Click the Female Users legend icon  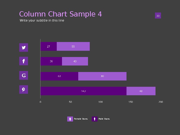tap(70, 119)
